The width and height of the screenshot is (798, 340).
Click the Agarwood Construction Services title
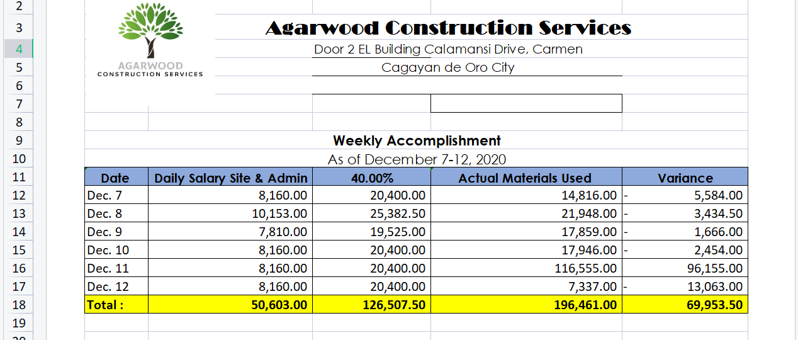pos(448,28)
